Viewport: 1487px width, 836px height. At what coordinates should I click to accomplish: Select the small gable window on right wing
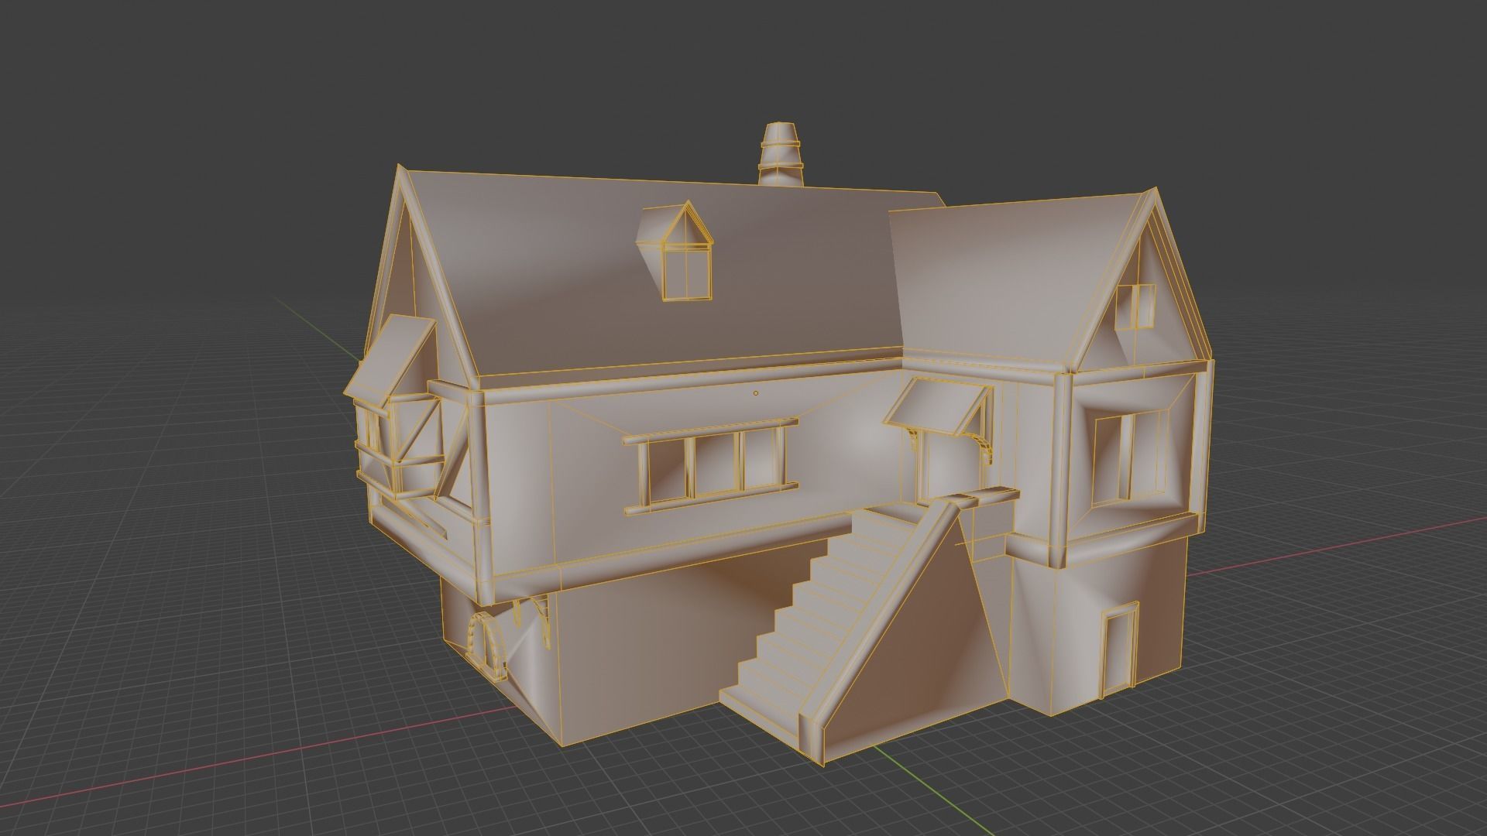point(1135,307)
